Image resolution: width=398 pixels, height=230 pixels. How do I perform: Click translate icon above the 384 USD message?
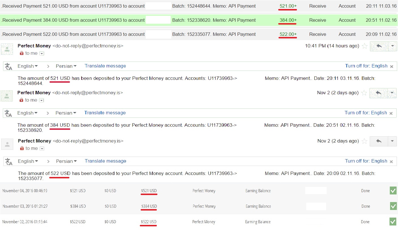click(x=8, y=113)
